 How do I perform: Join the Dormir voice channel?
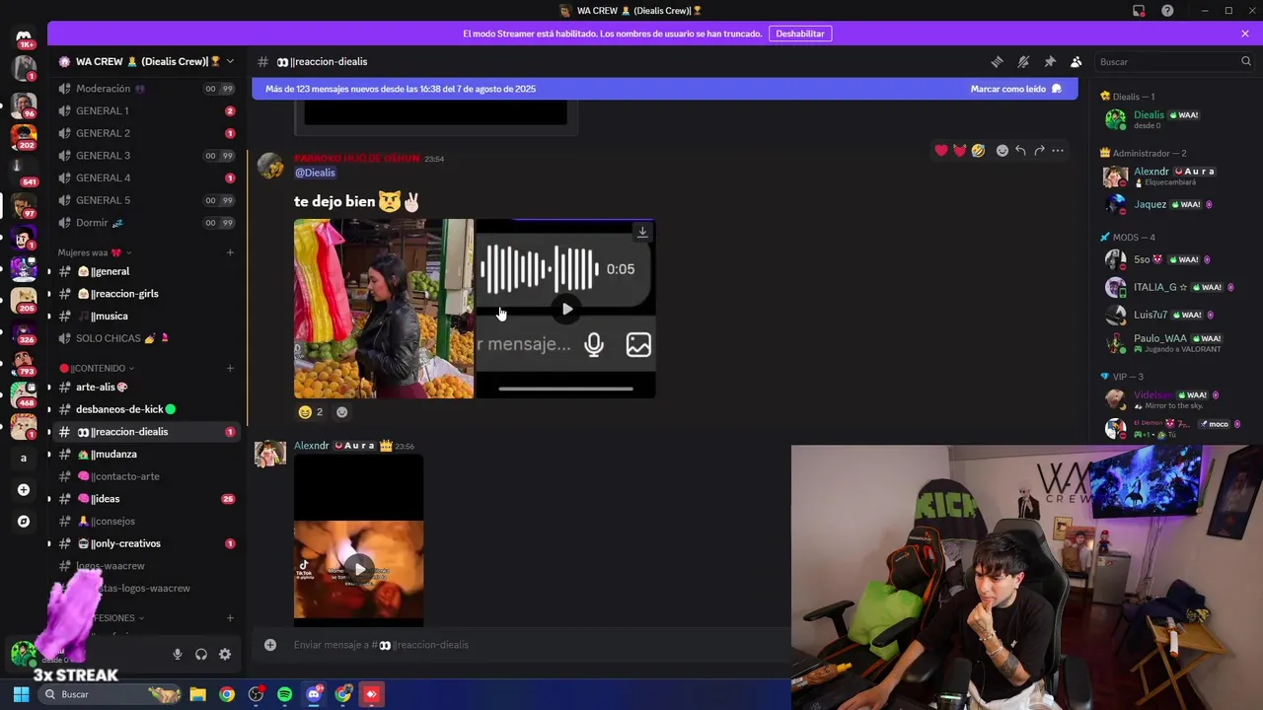147,223
